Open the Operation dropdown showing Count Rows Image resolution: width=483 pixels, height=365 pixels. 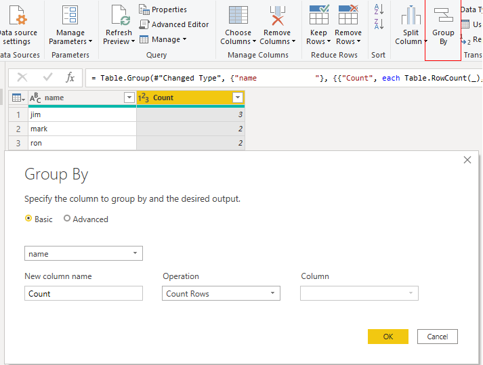[x=221, y=293]
